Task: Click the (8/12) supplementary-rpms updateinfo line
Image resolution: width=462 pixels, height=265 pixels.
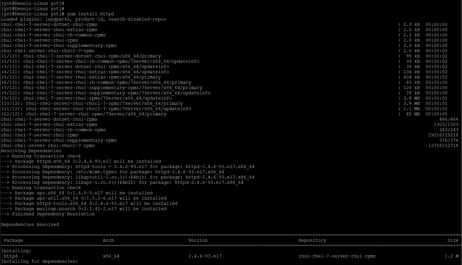Action: tap(106, 93)
